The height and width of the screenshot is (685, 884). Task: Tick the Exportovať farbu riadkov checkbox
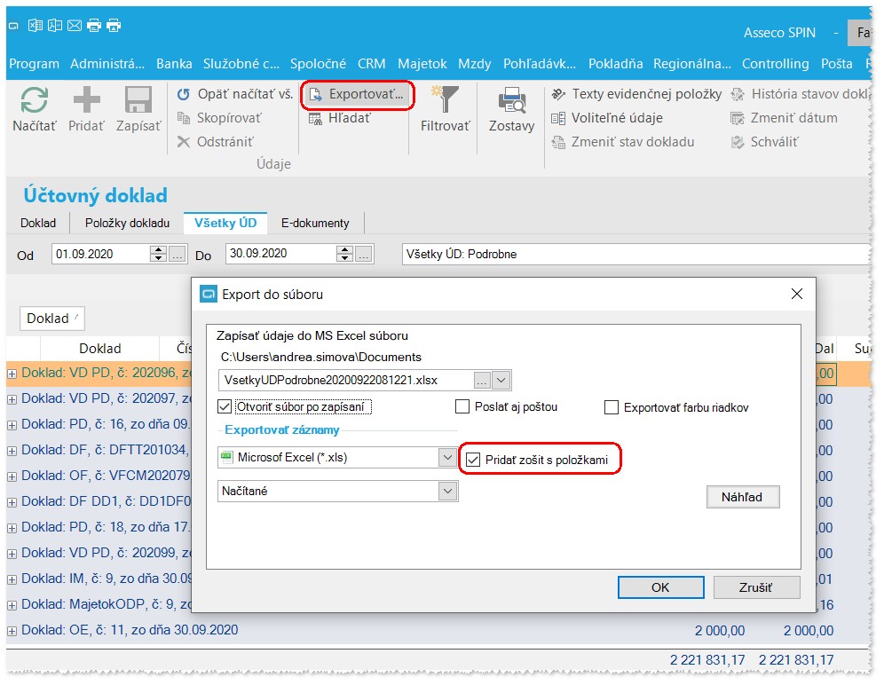click(x=612, y=407)
